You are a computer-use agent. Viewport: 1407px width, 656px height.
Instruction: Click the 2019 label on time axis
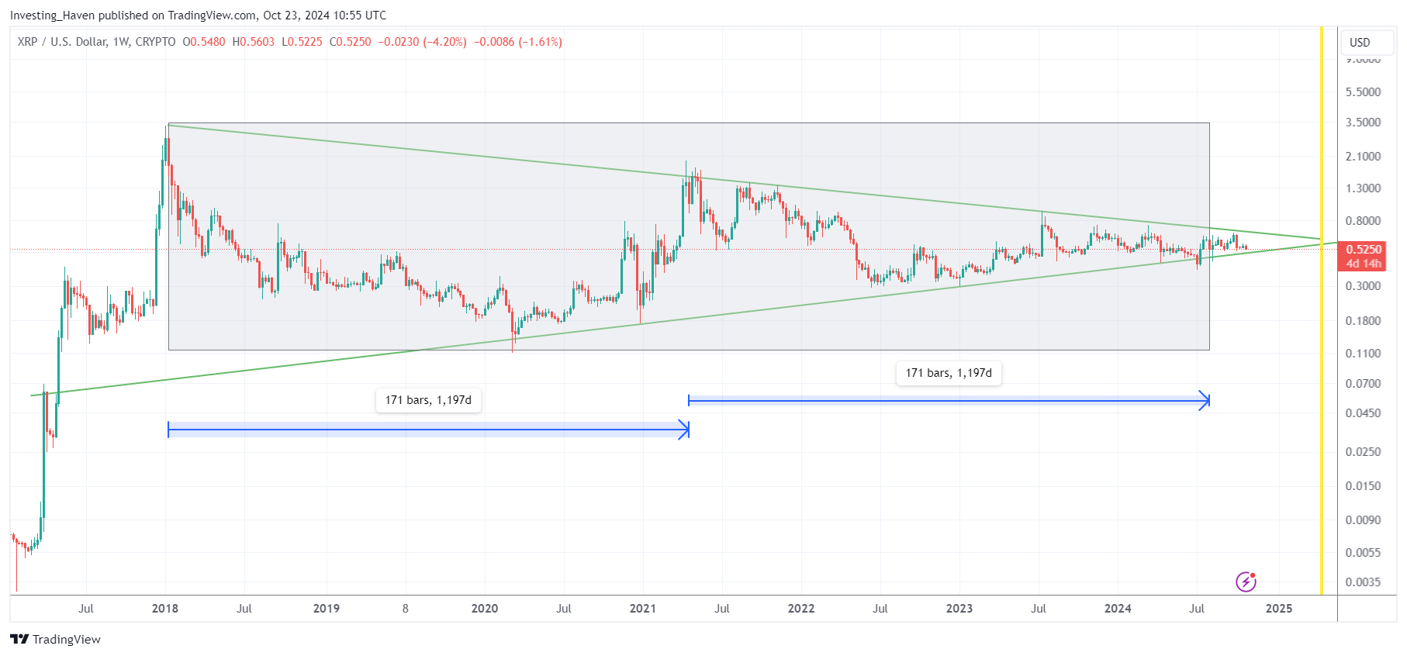[x=327, y=609]
